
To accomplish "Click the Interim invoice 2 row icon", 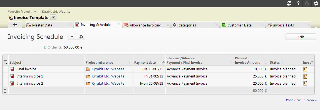I will [12, 84].
